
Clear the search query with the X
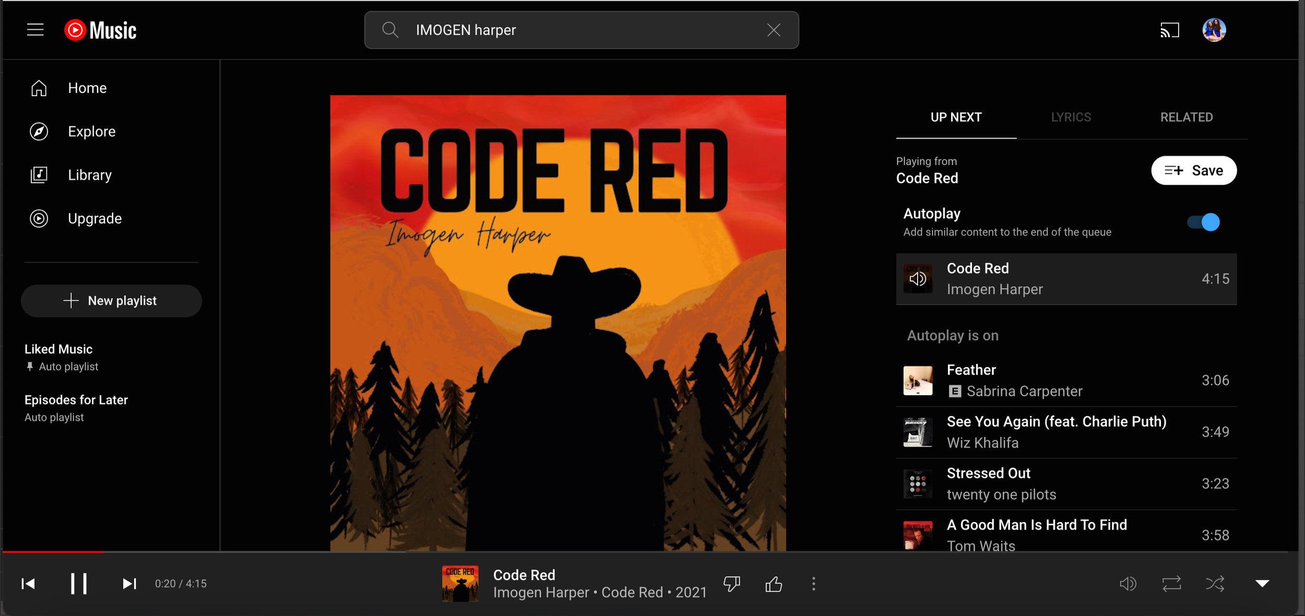click(774, 30)
